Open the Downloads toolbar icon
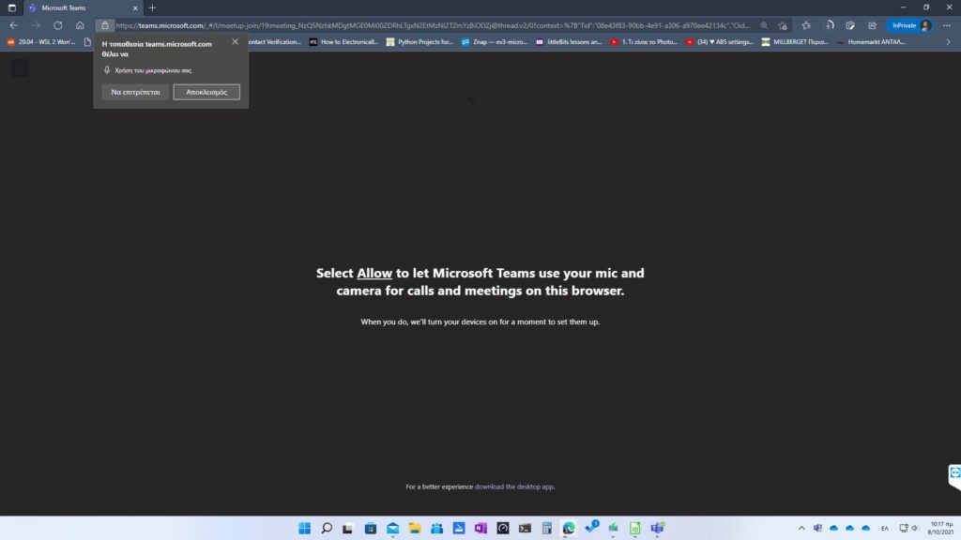The image size is (961, 540). coord(829,25)
